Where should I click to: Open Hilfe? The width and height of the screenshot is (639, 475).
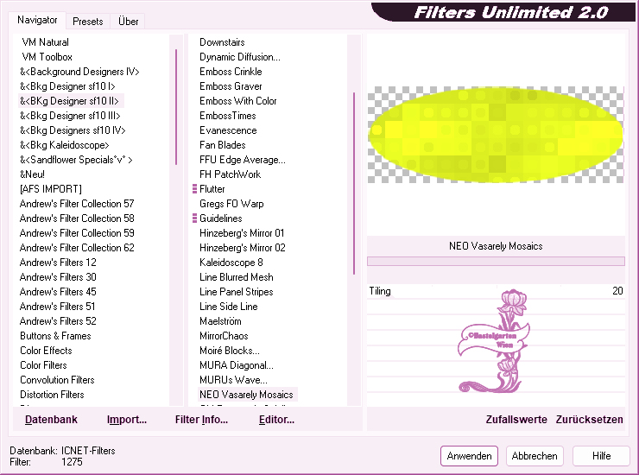pos(601,456)
